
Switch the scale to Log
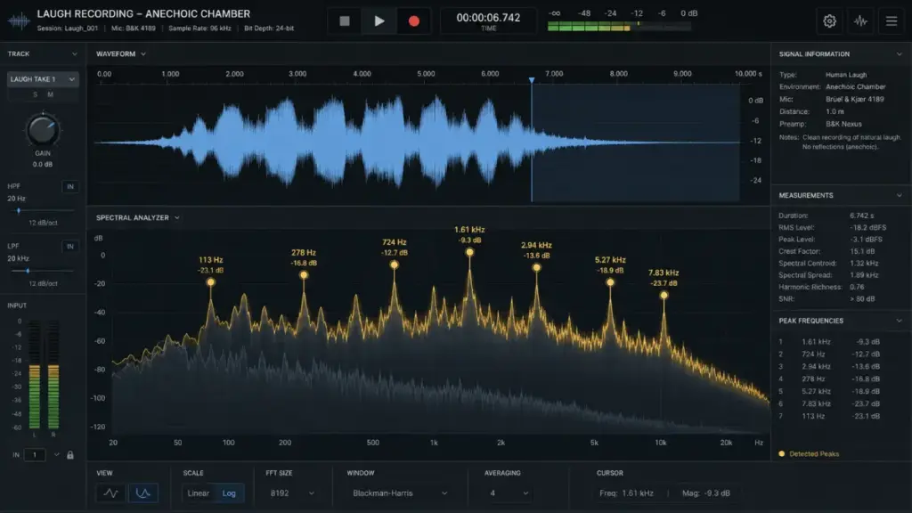pos(229,493)
